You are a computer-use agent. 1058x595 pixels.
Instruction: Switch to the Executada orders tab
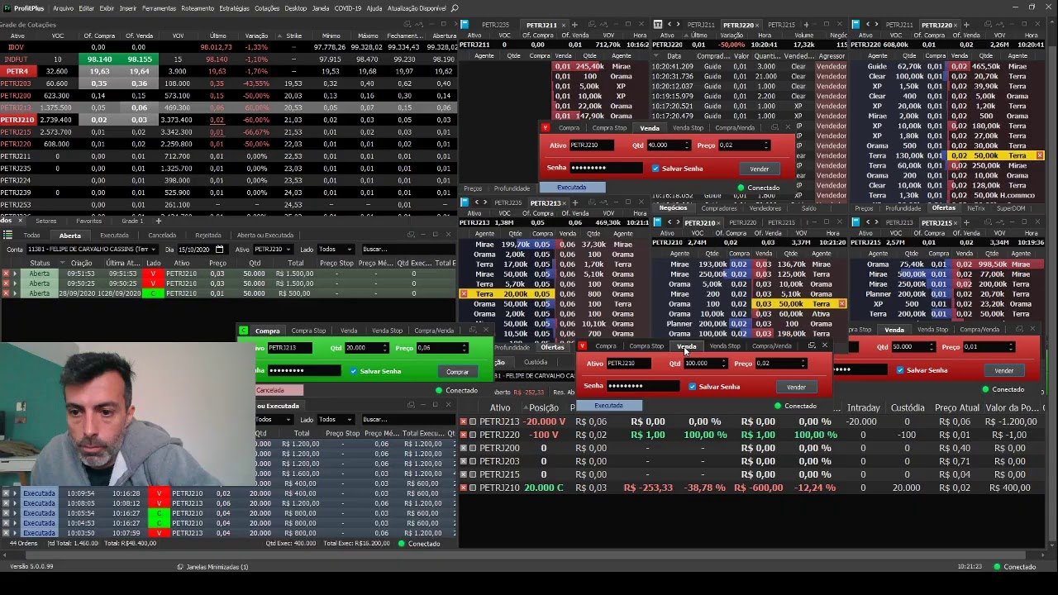(x=114, y=236)
